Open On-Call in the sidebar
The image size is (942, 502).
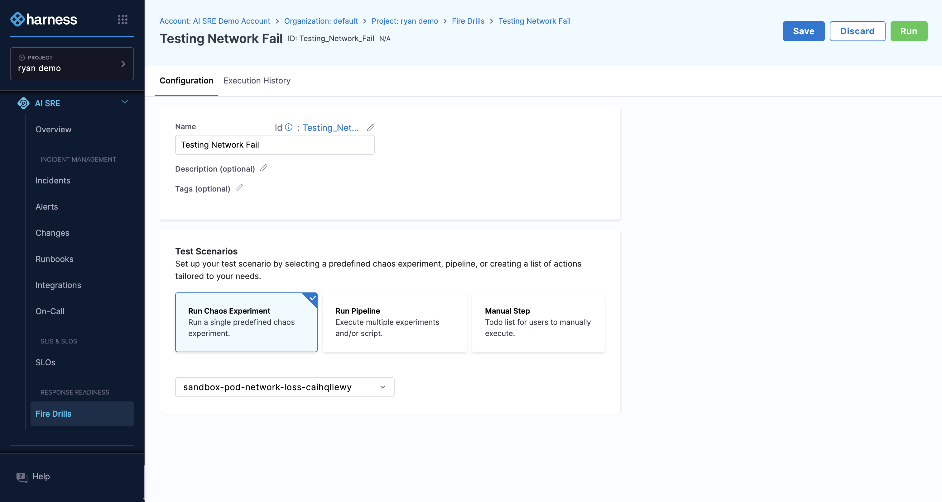point(50,311)
